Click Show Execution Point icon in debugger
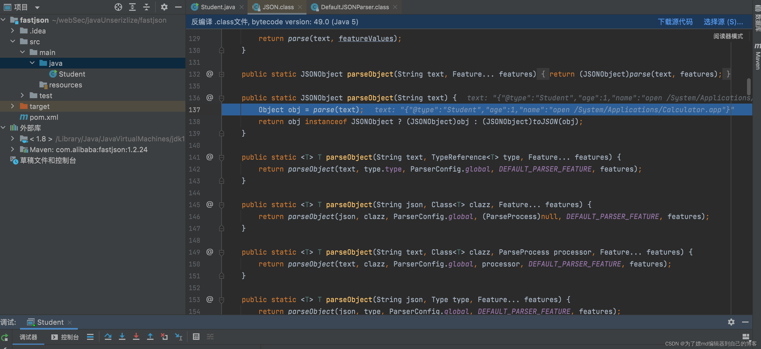The image size is (761, 349). [90, 337]
